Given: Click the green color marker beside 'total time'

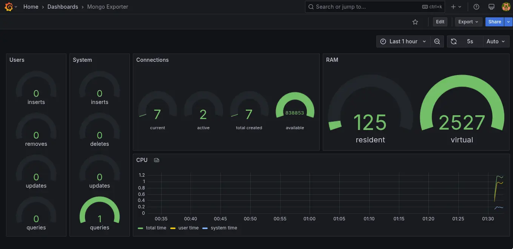Looking at the screenshot, I should point(141,228).
